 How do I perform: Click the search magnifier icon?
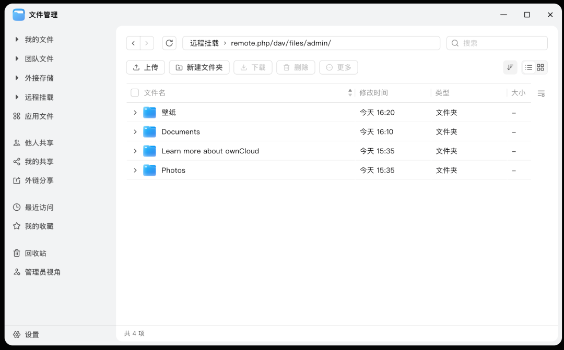point(455,43)
